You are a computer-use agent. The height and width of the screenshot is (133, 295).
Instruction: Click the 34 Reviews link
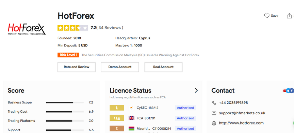pyautogui.click(x=110, y=28)
